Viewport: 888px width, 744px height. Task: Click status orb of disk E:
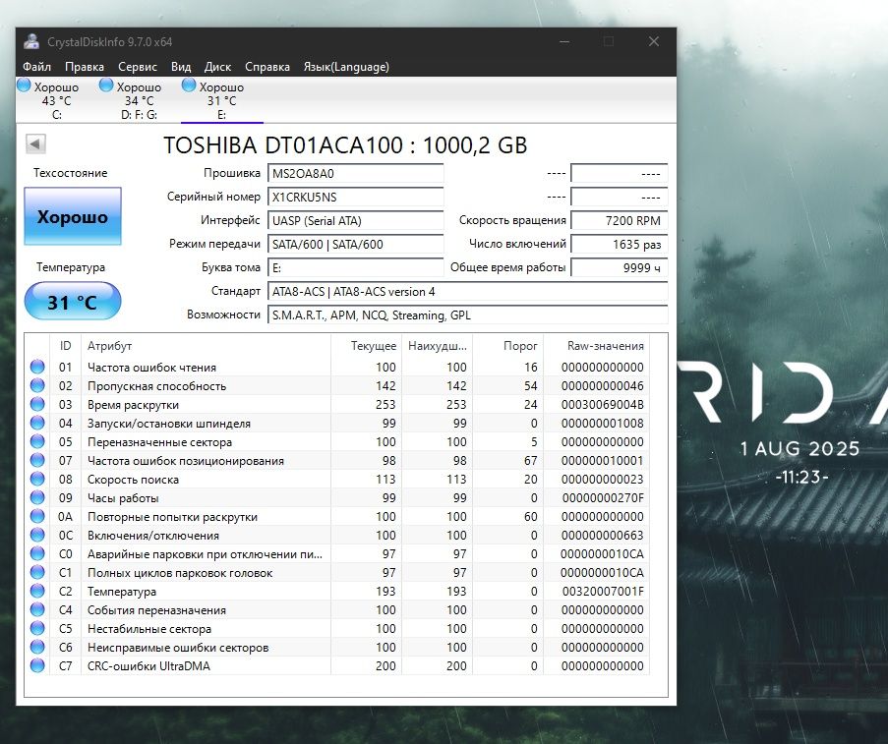coord(189,86)
